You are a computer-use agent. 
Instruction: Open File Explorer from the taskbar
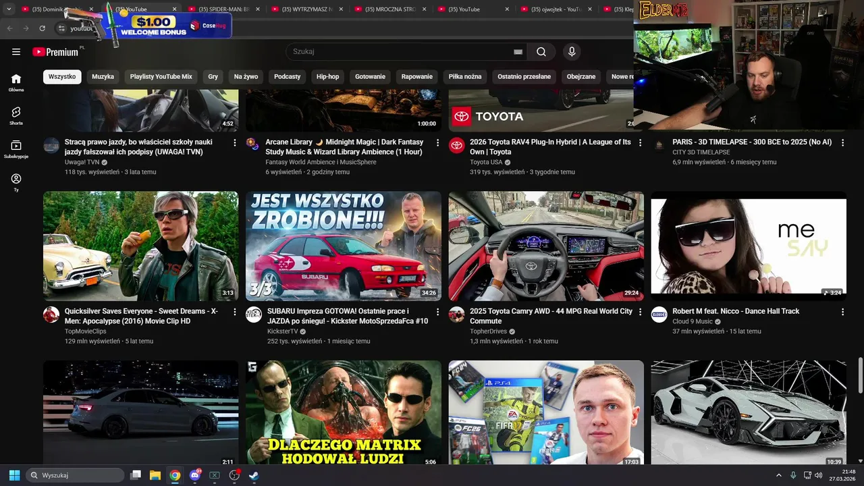click(x=155, y=475)
